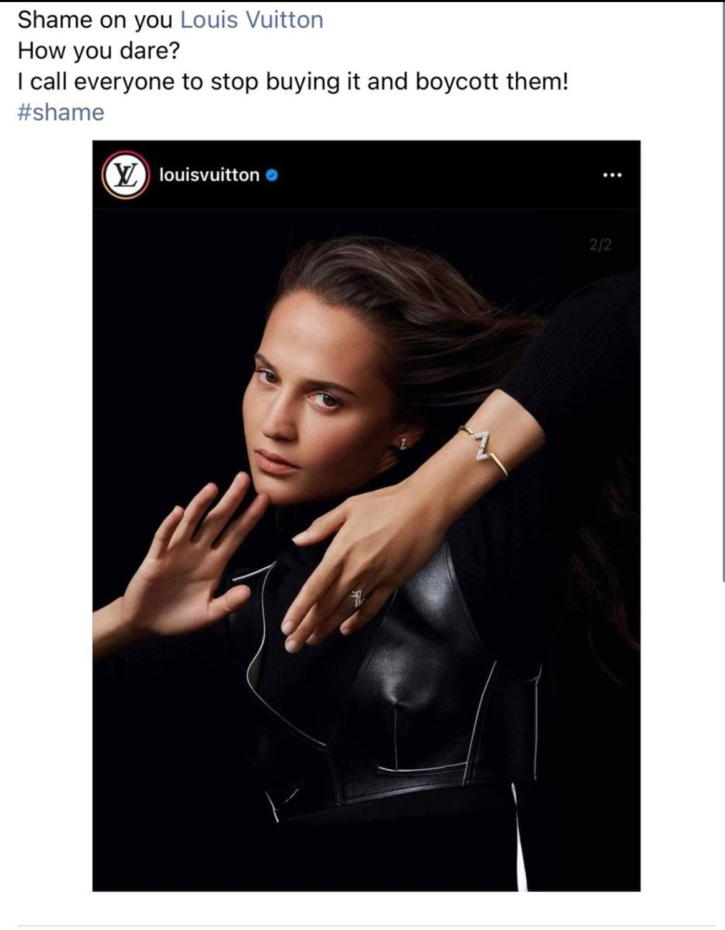Click the louisvuitton username
The image size is (725, 930).
click(x=209, y=175)
